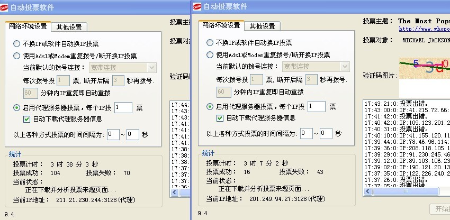Click interval maximum field in left window
The width and height of the screenshot is (450, 220).
pyautogui.click(x=133, y=134)
